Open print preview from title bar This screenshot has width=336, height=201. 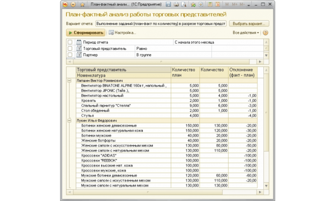pyautogui.click(x=184, y=5)
